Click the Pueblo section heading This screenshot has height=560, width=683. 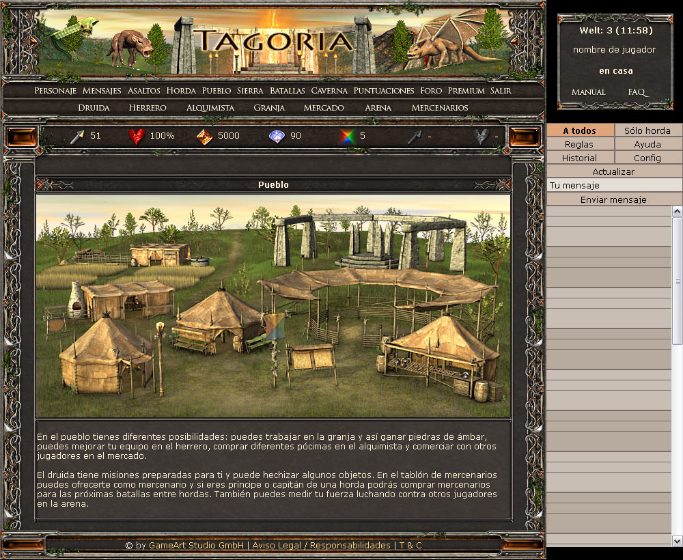click(273, 184)
